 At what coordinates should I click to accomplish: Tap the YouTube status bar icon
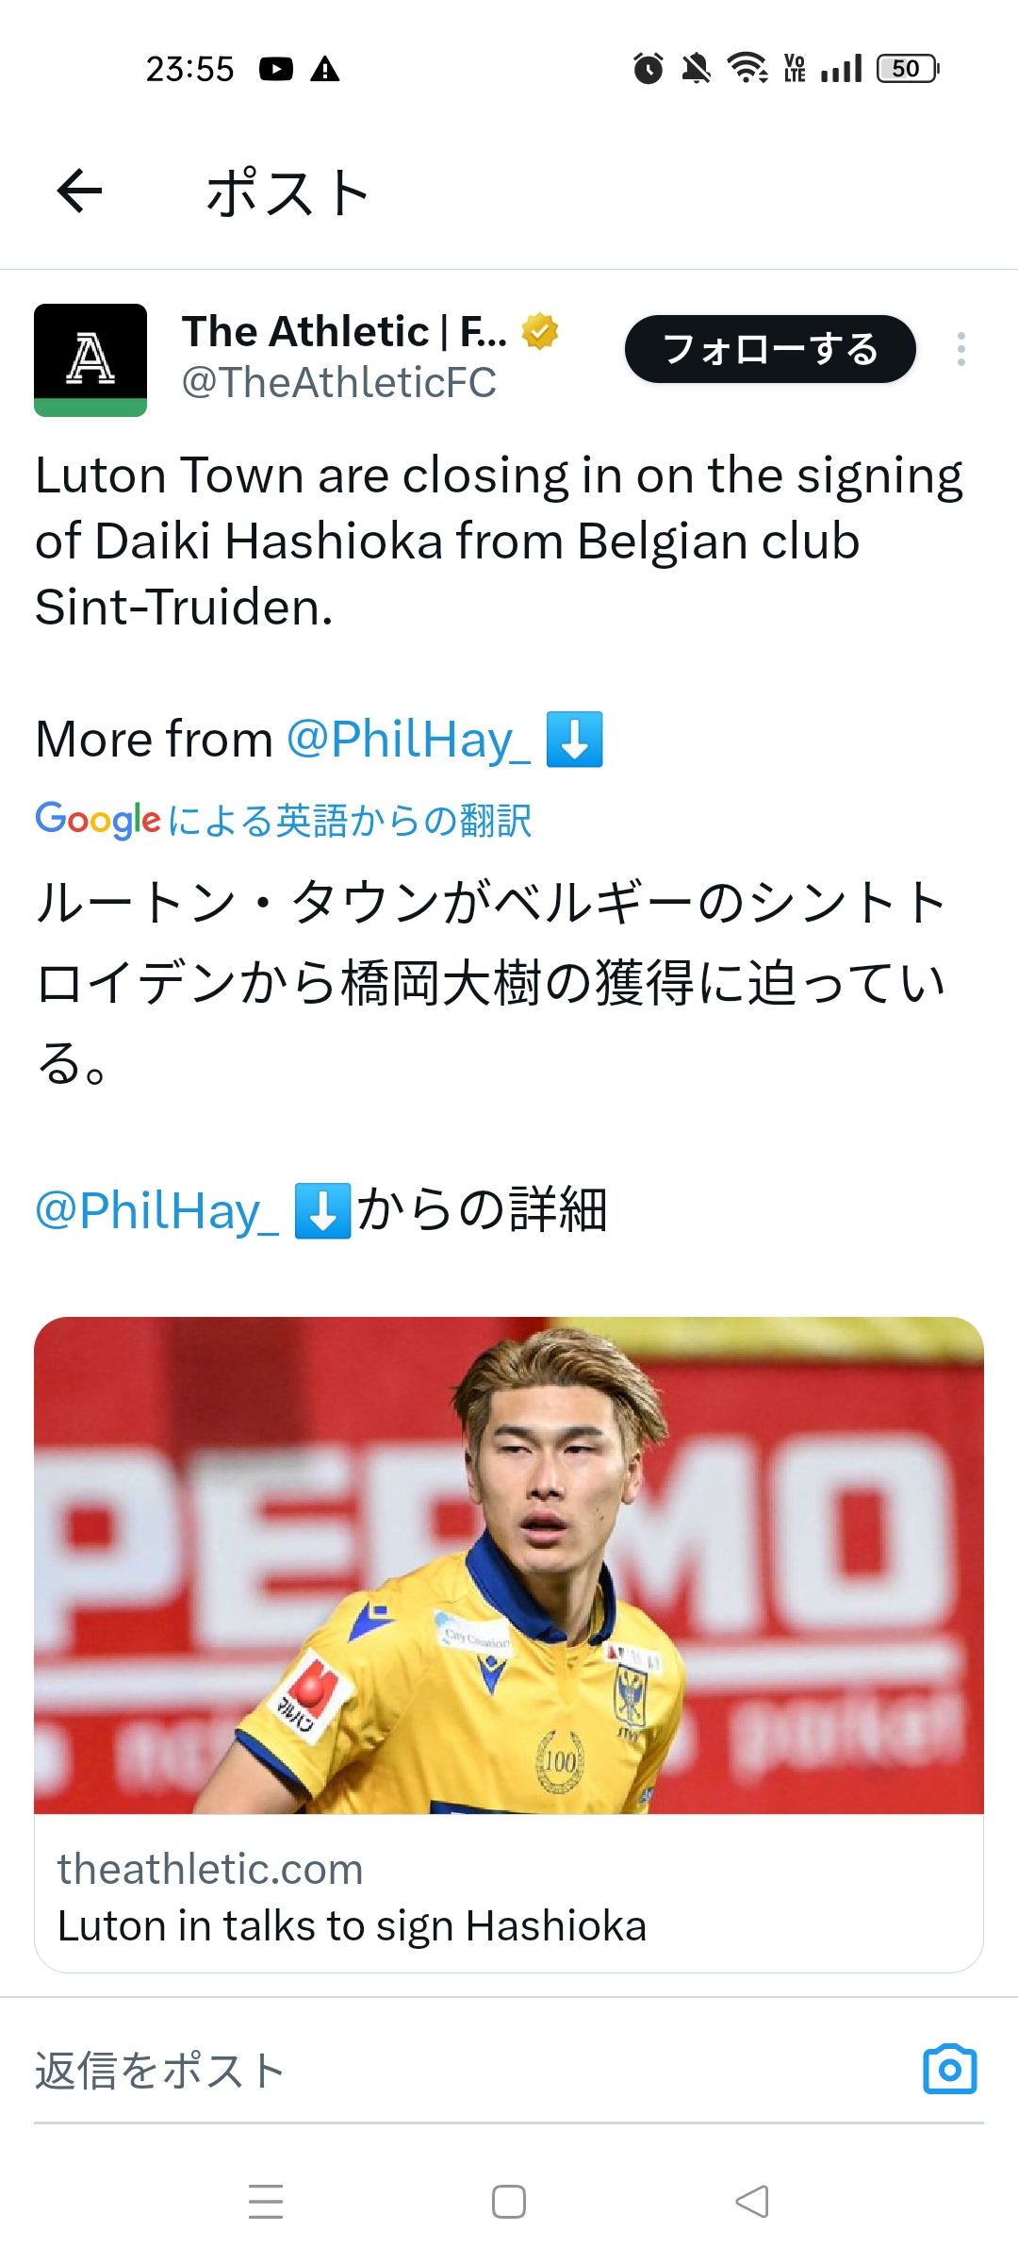(276, 69)
